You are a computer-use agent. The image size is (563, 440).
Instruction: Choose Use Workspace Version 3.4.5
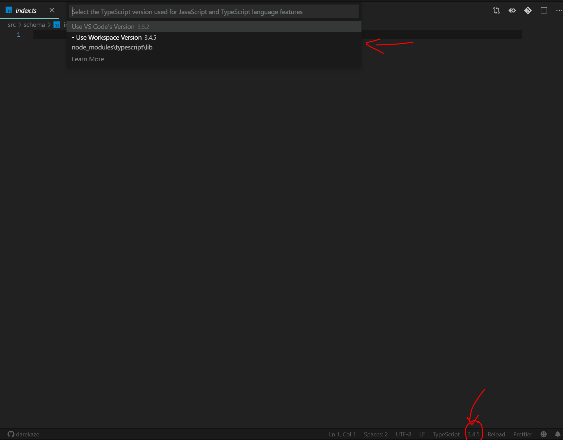click(x=214, y=42)
